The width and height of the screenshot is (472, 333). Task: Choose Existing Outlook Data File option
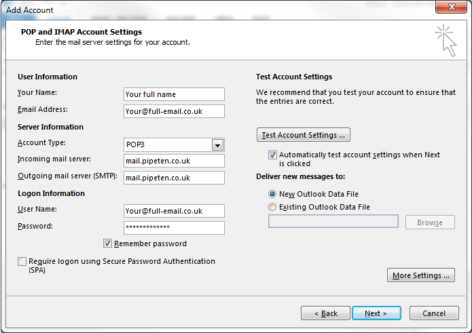pyautogui.click(x=272, y=207)
